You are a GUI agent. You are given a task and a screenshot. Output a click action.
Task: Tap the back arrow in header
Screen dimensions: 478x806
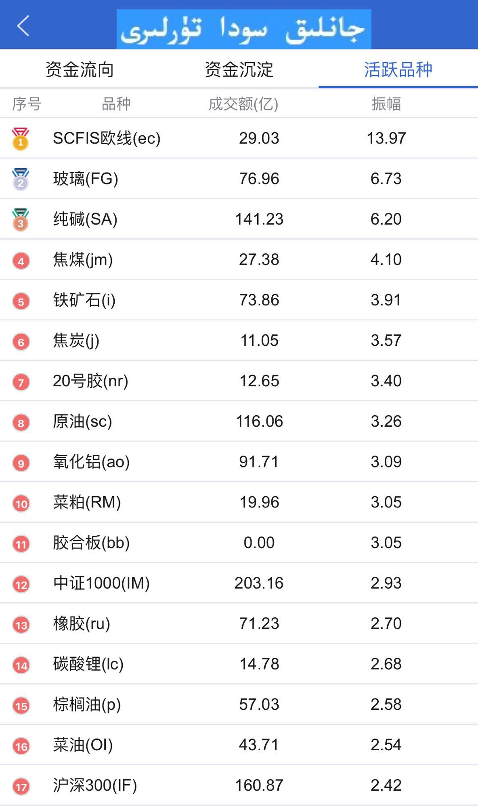[23, 26]
